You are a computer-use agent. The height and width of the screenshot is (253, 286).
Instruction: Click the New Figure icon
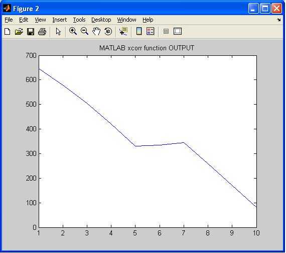click(x=8, y=32)
